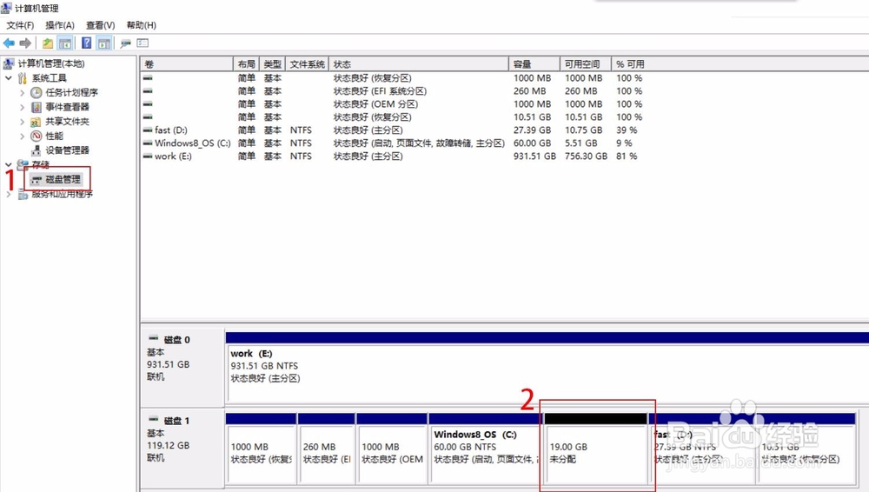Expand the 共享文件夹 node

(23, 122)
